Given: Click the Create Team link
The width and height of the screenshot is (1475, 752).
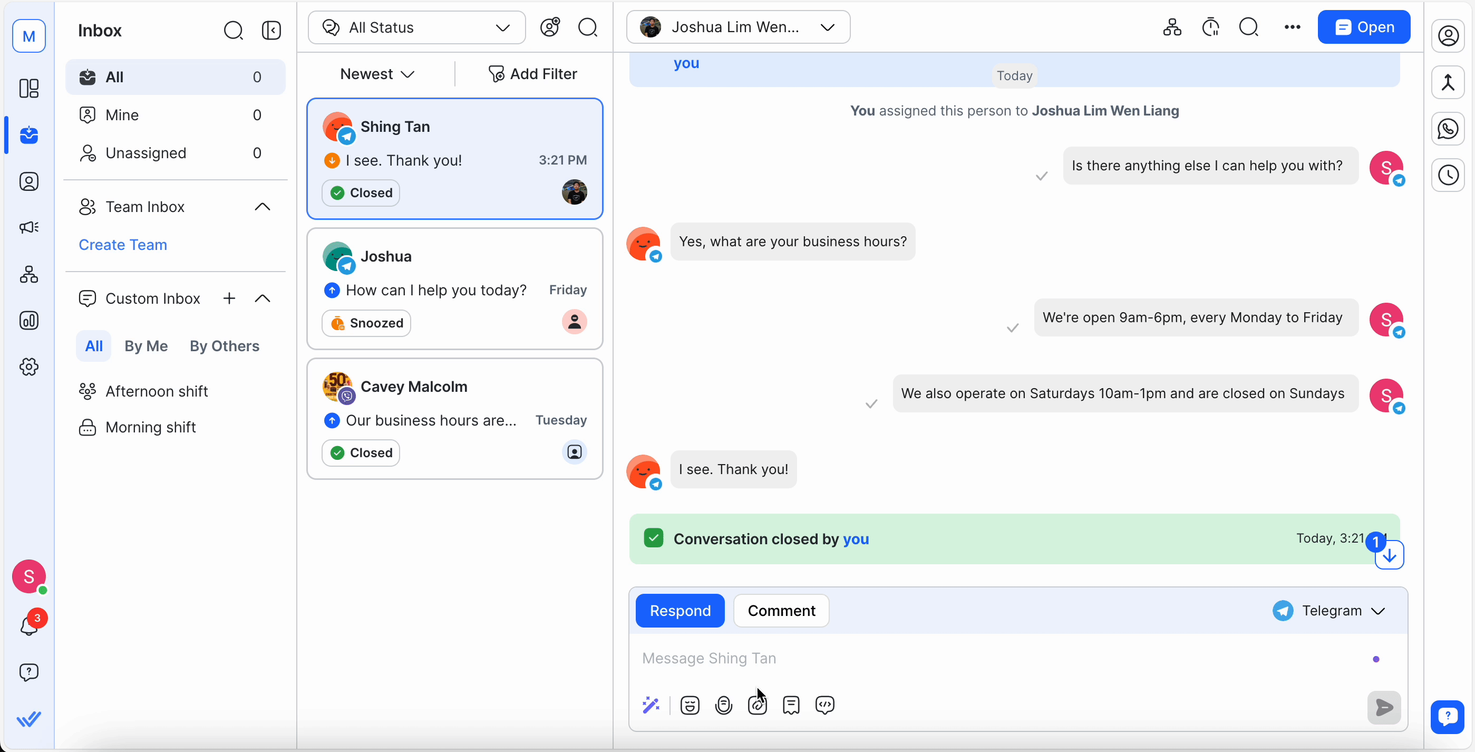Looking at the screenshot, I should coord(123,245).
